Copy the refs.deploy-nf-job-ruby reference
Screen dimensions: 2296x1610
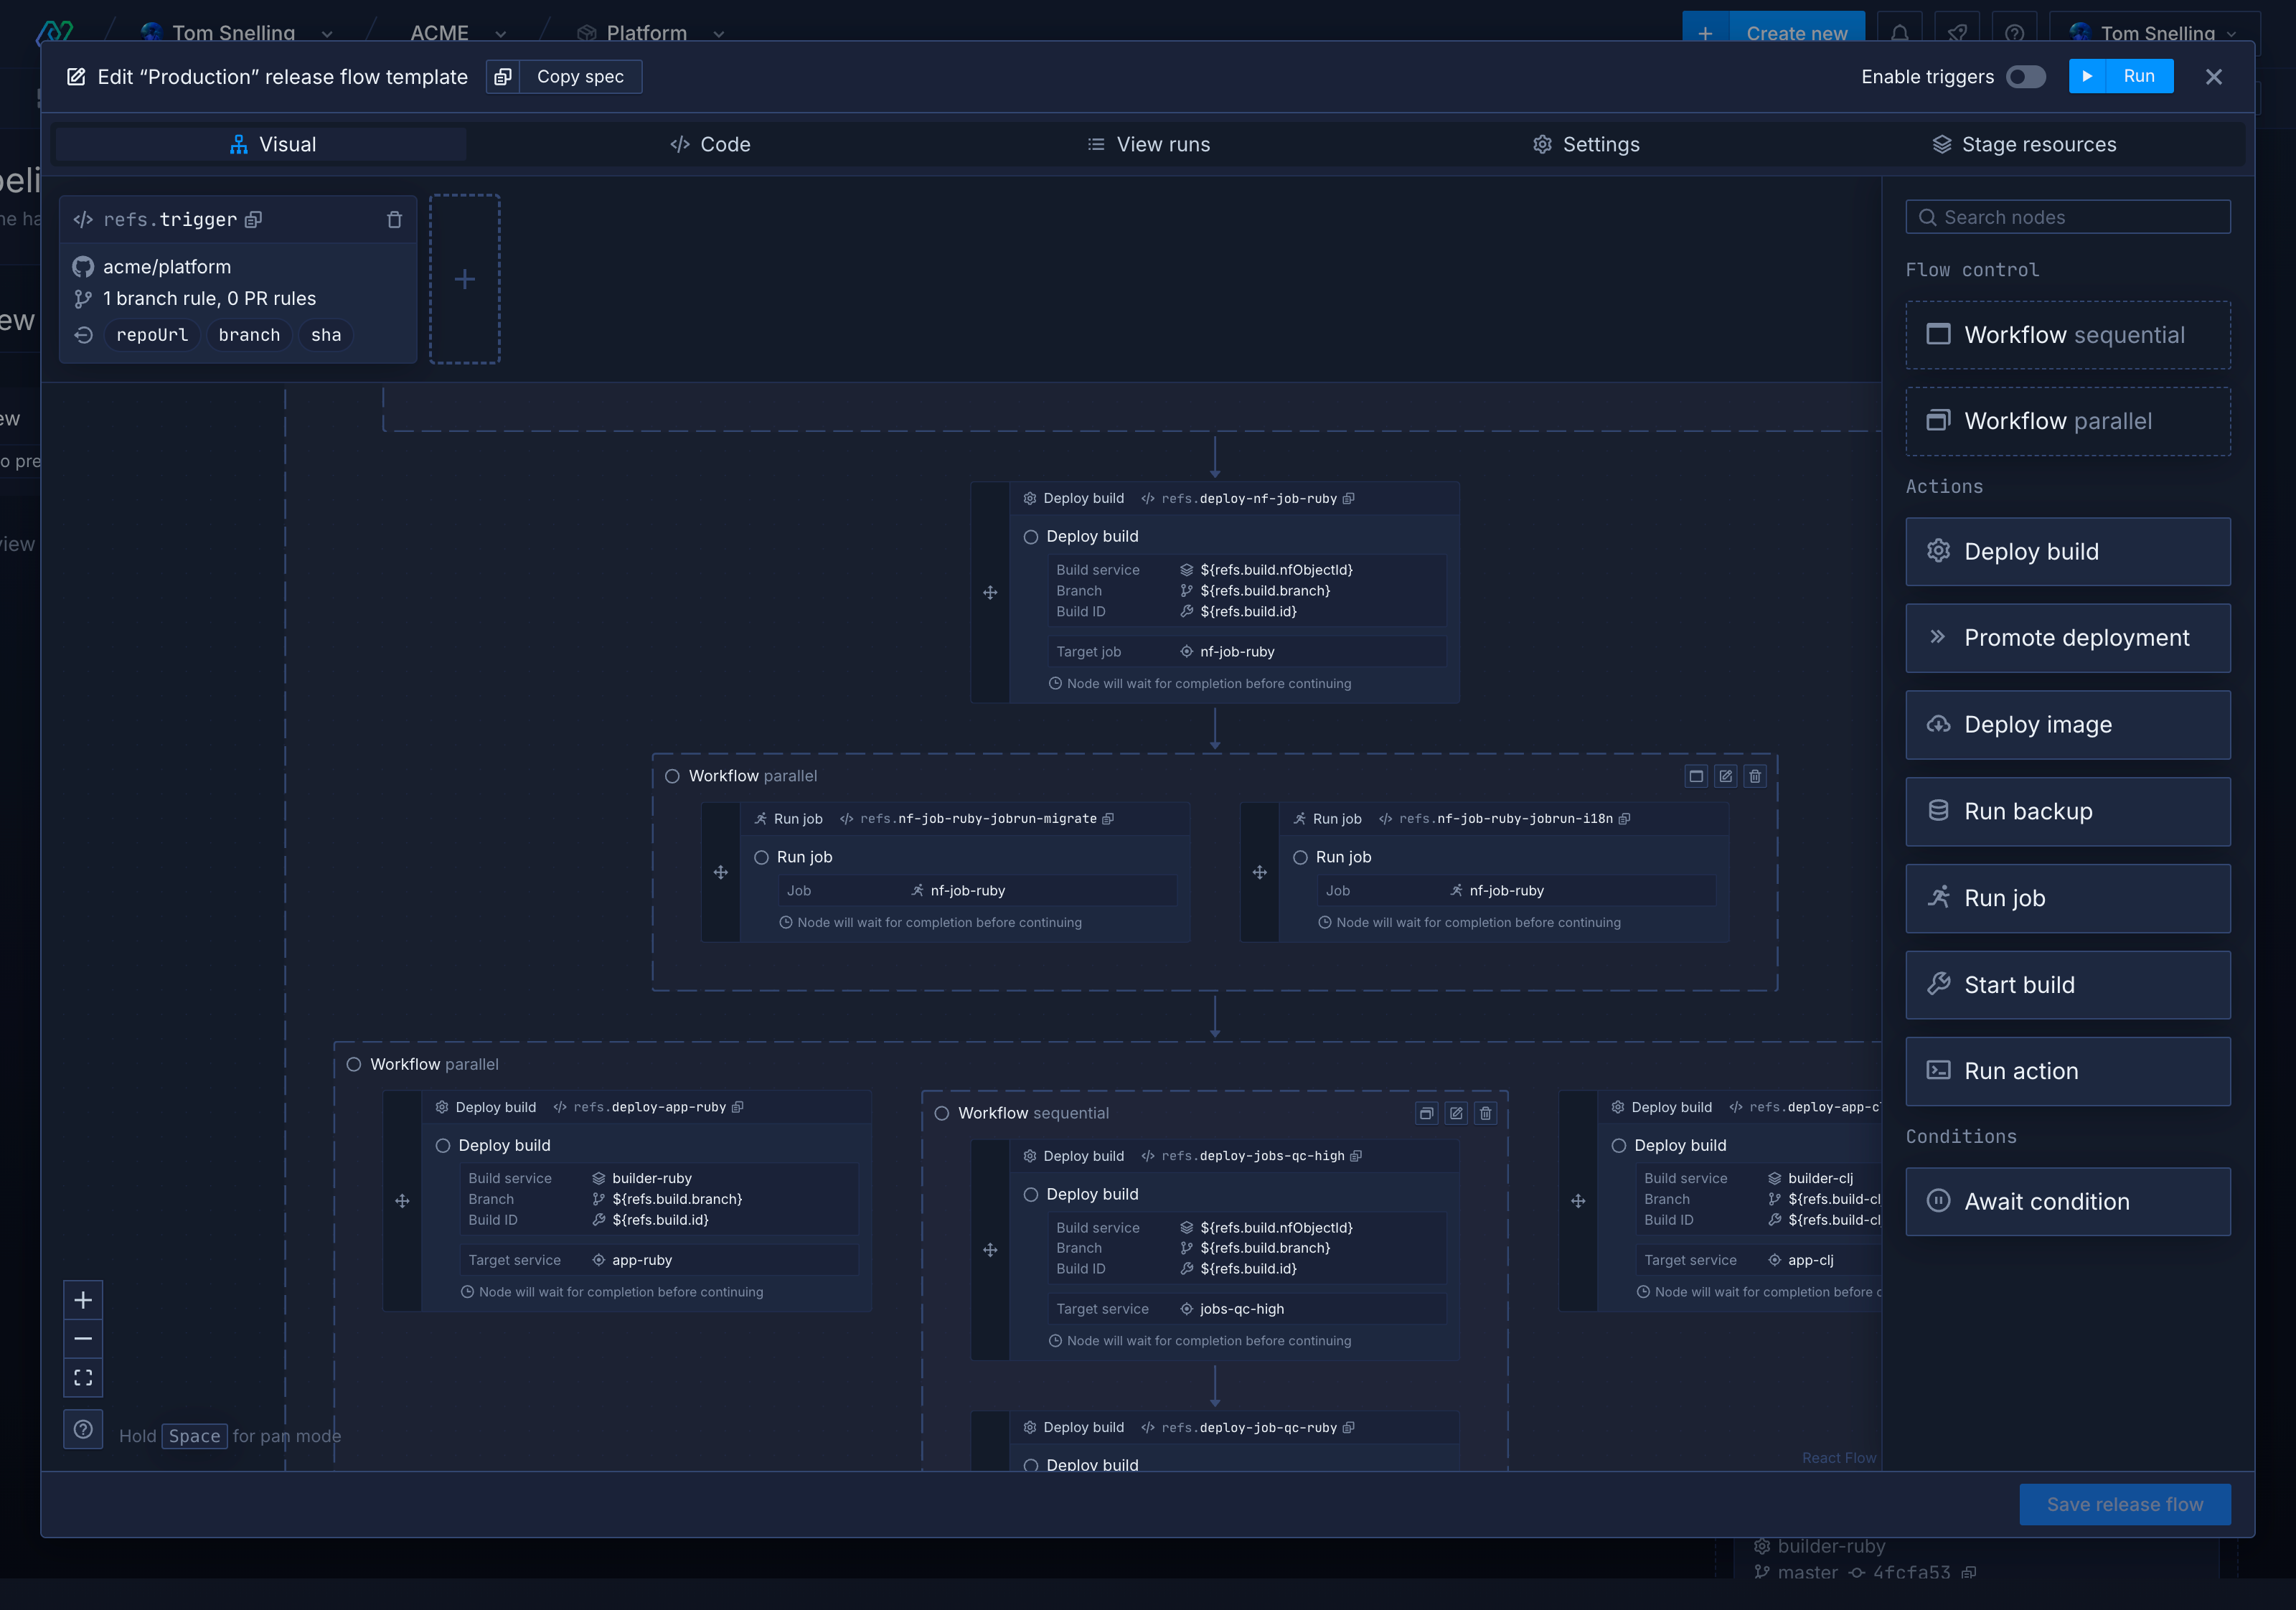1349,499
